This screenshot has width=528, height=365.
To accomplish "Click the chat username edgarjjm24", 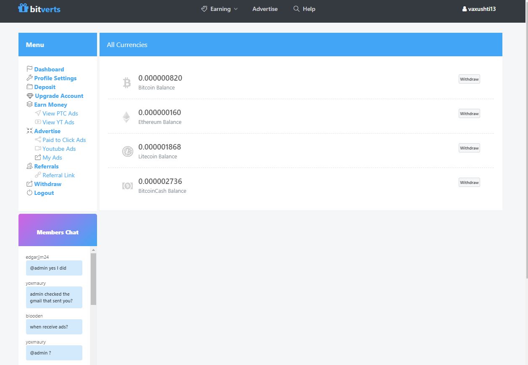I will click(x=37, y=257).
